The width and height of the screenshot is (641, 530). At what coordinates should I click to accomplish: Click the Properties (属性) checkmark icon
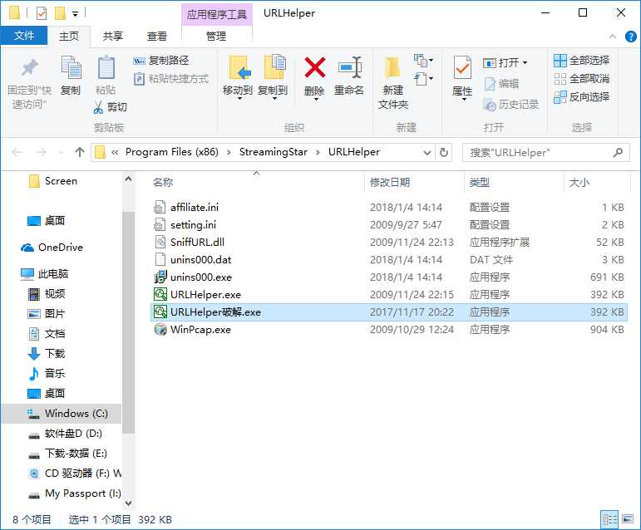point(462,67)
